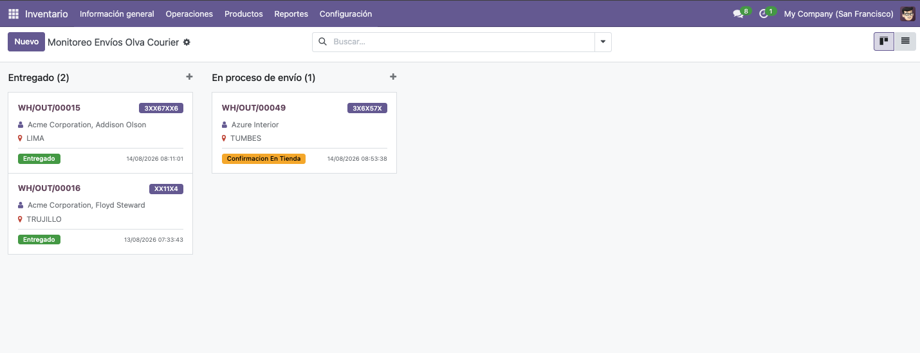Open the Reportes menu
The height and width of the screenshot is (353, 920).
(x=291, y=14)
